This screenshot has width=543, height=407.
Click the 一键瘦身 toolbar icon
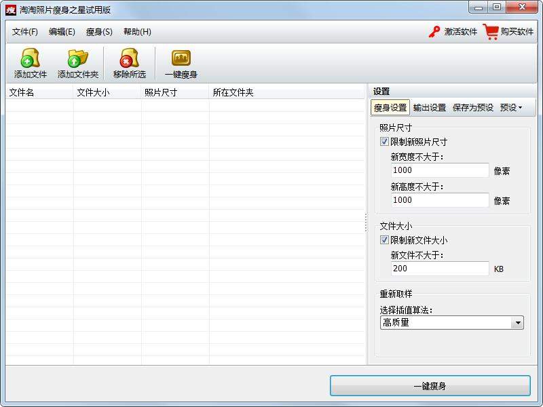coord(181,63)
